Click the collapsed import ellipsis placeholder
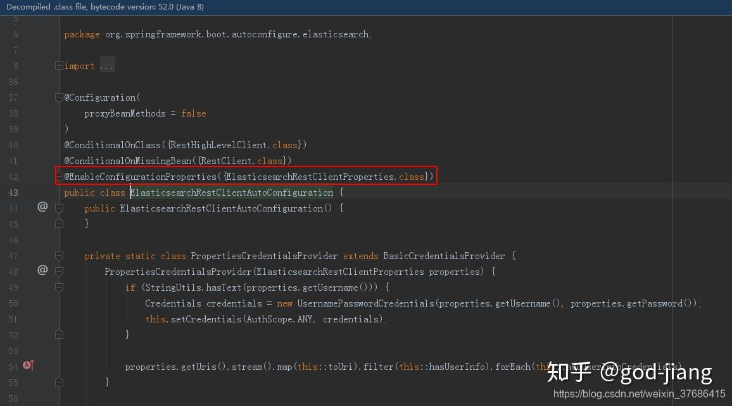 click(x=107, y=66)
